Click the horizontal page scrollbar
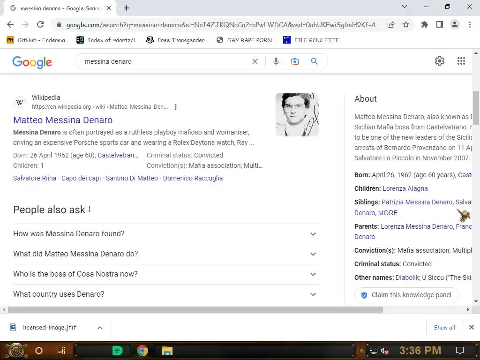Image resolution: width=480 pixels, height=360 pixels. click(x=195, y=310)
